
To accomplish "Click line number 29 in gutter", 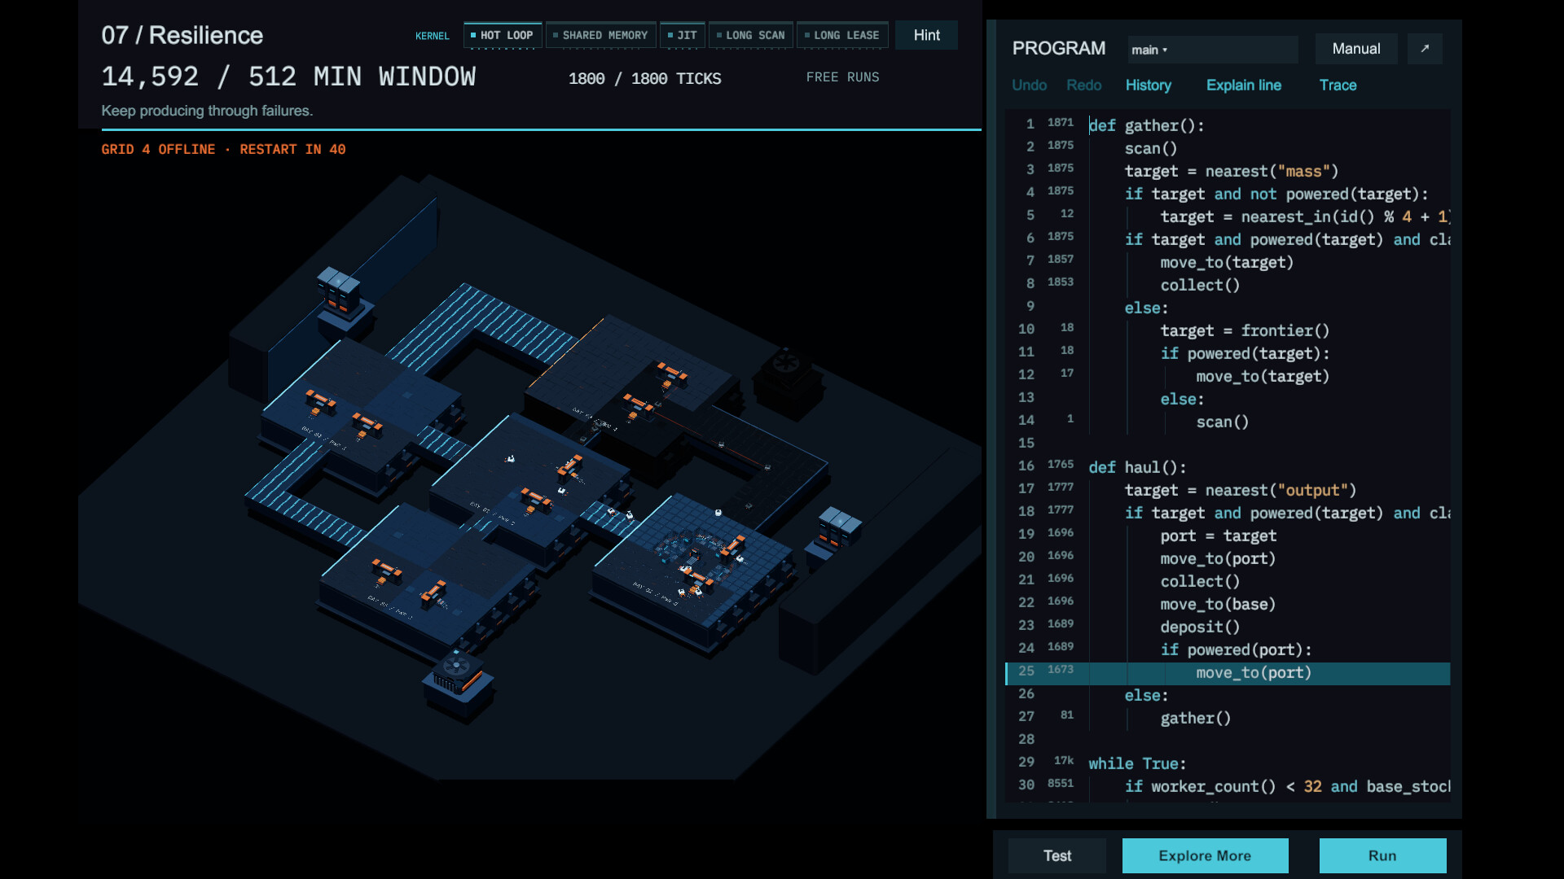I will pos(1026,762).
